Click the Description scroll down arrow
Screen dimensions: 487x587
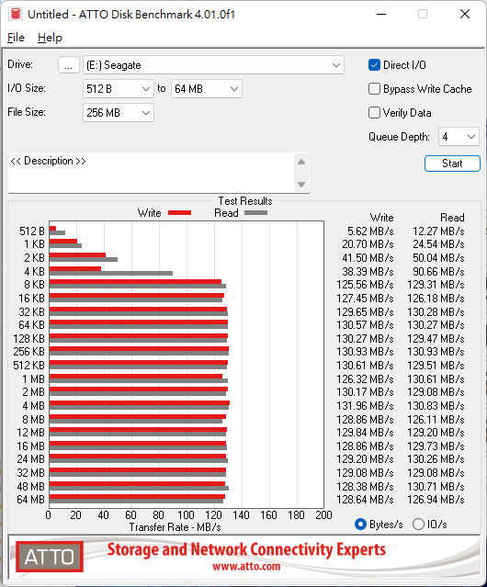click(x=301, y=185)
